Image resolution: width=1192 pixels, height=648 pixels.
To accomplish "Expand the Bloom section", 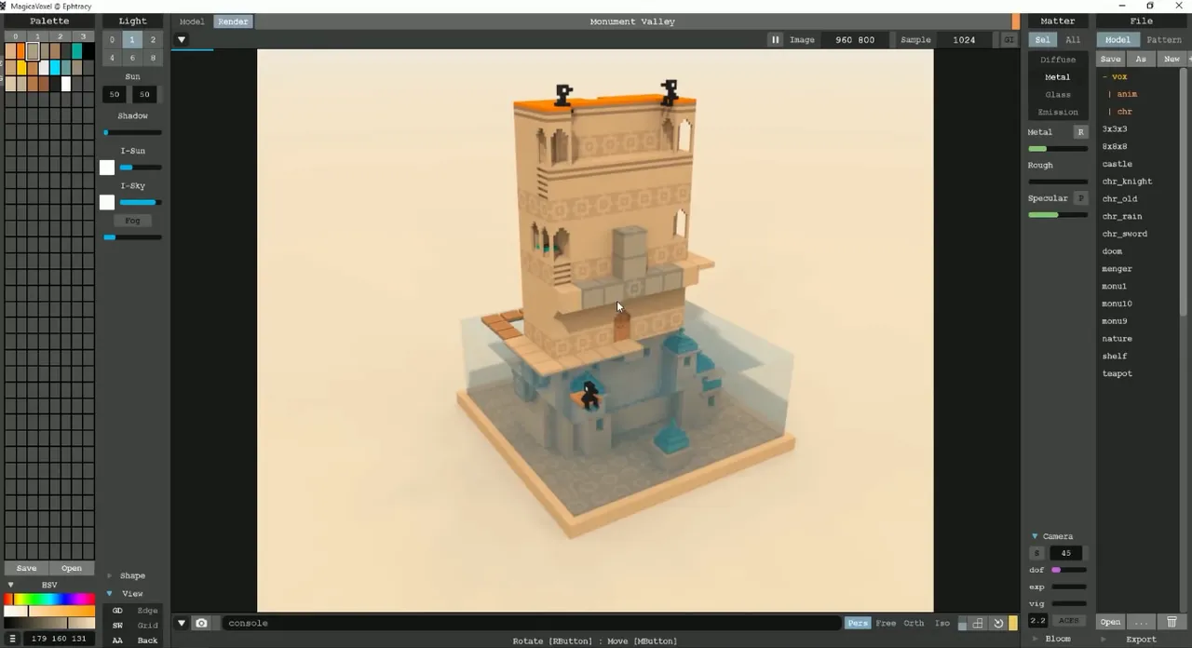I will coord(1036,640).
